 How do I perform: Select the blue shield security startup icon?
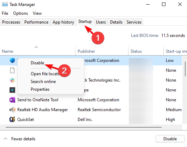point(12,60)
